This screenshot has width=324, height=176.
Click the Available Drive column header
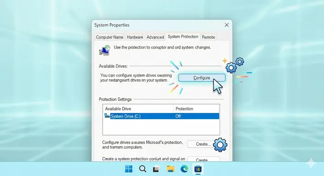click(x=118, y=109)
